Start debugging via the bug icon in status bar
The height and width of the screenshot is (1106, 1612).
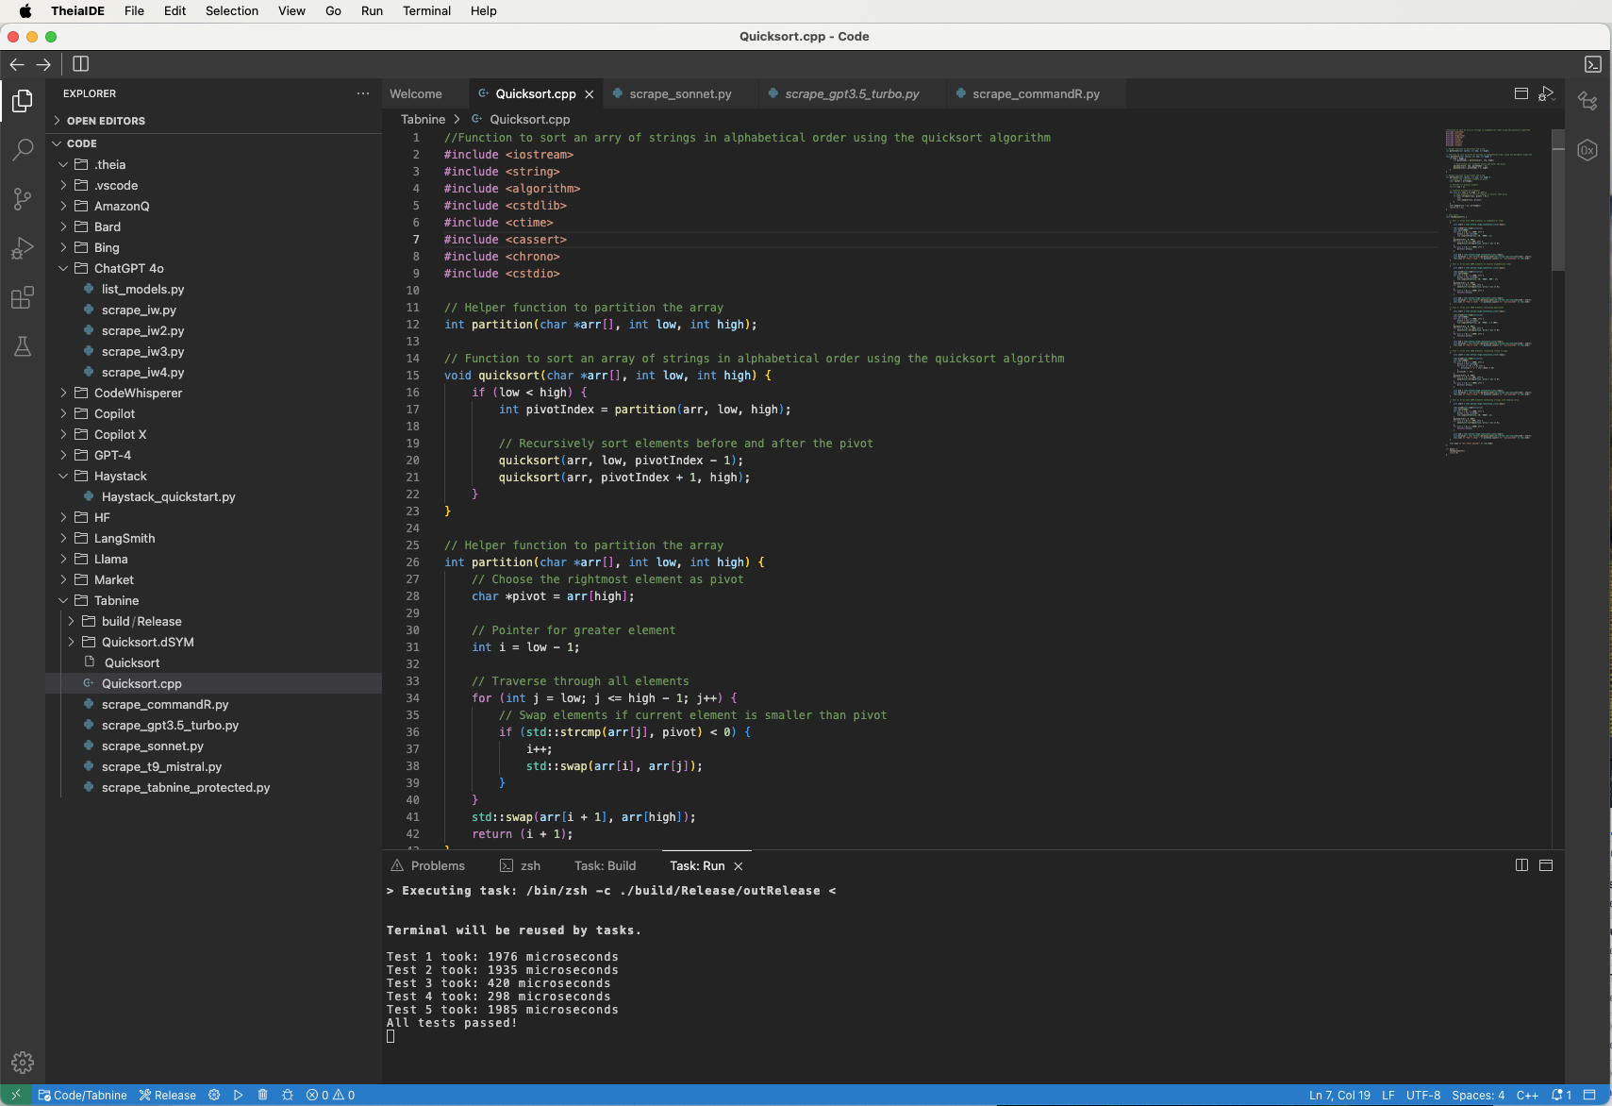coord(286,1095)
